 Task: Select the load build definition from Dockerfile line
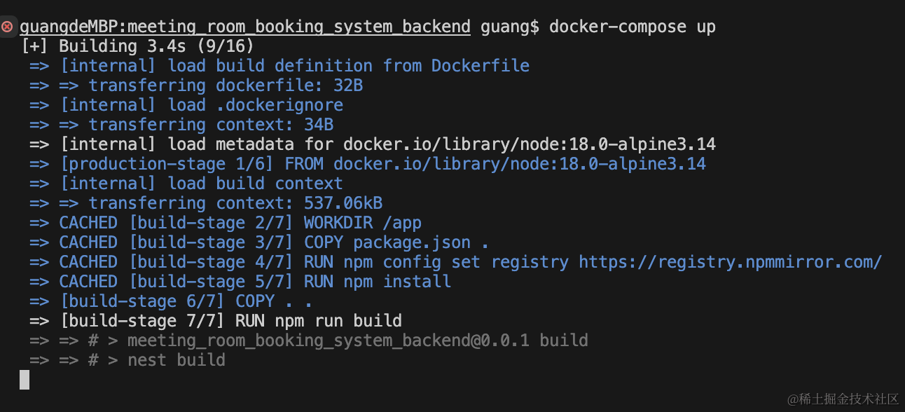click(x=279, y=67)
